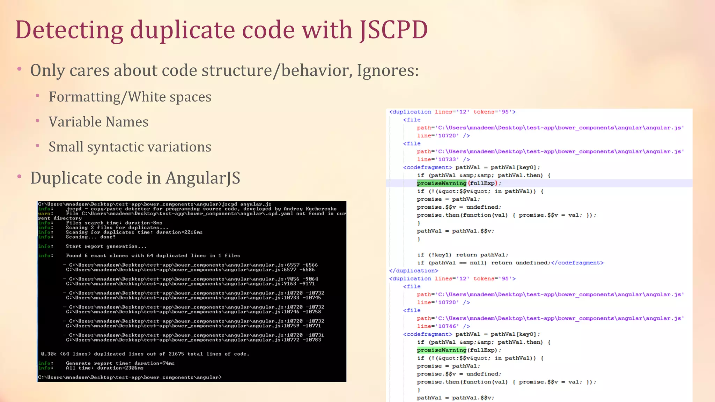Viewport: 715px width, 402px height.
Task: Click the first '<duplication lines='12' tokens='95'>' XML tag
Action: click(452, 112)
